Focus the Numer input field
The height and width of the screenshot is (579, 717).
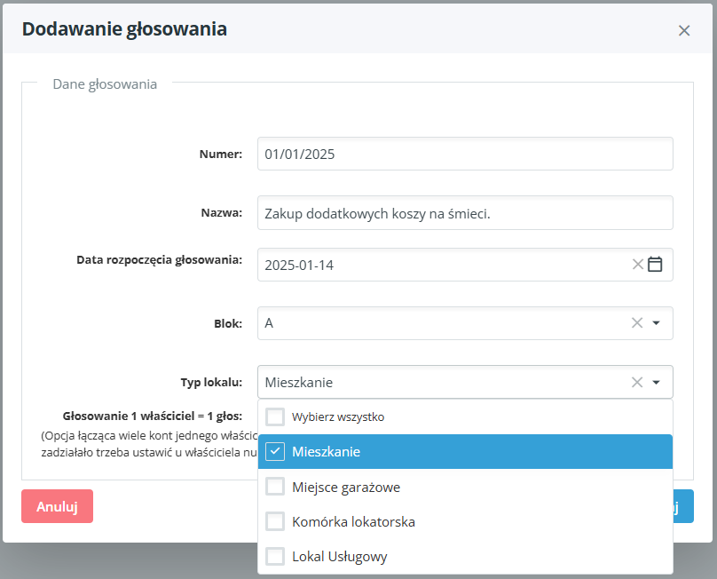point(465,154)
